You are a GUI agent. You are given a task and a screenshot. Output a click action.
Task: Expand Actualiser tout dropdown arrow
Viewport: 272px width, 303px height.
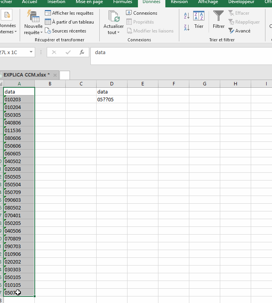[118, 32]
